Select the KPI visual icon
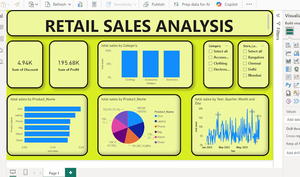Image resolution: width=300 pixels, height=177 pixels. tap(296, 77)
